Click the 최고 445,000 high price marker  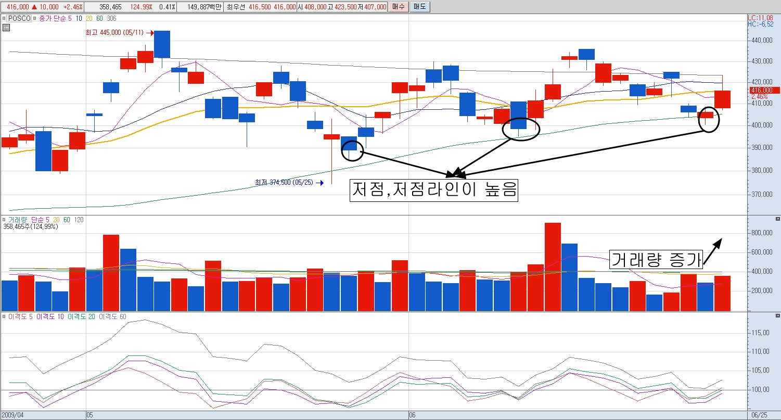pyautogui.click(x=118, y=33)
